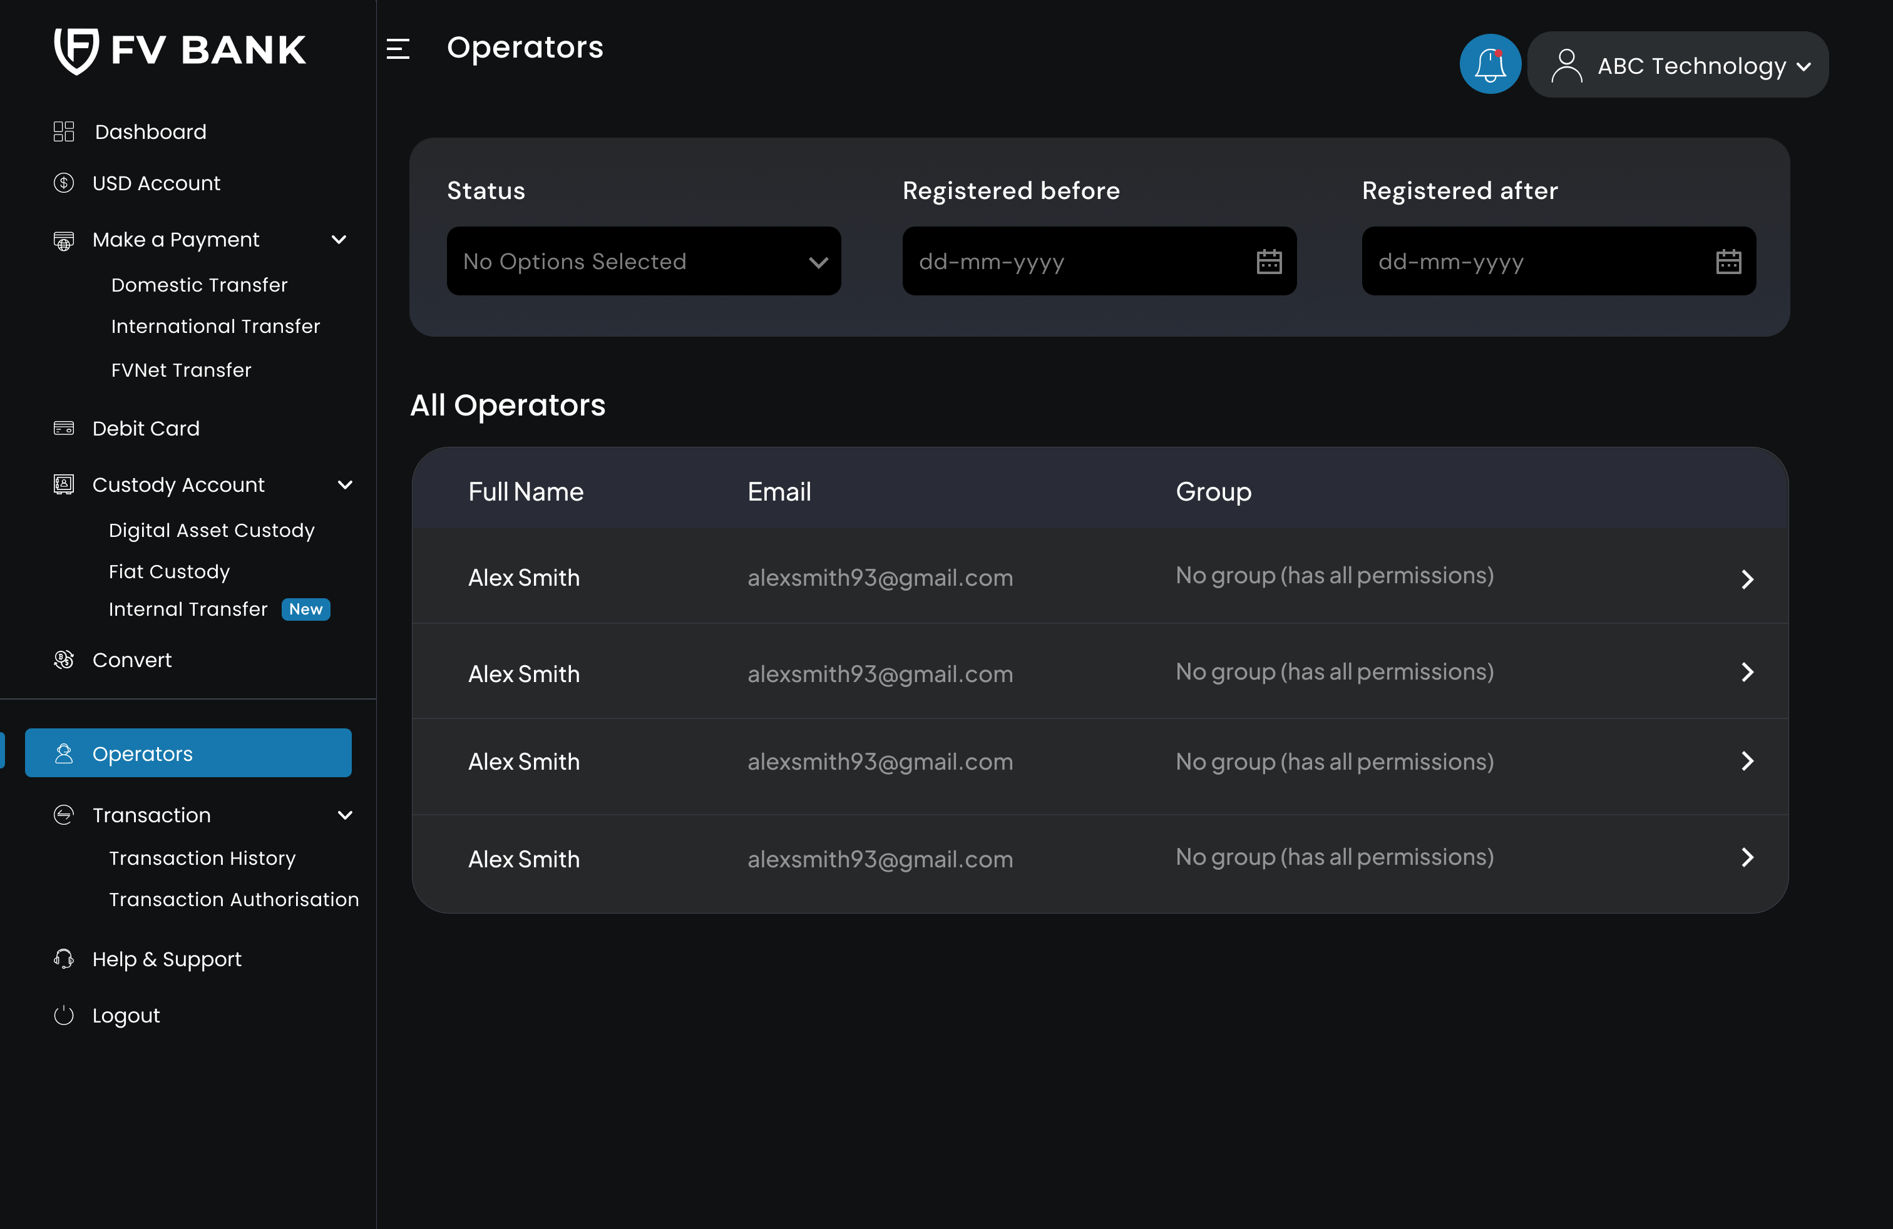The width and height of the screenshot is (1893, 1229).
Task: Click the FV Bank shield logo
Action: point(76,51)
